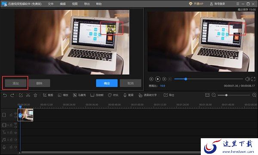
Task: Zoom out the timeline with minus magnifier
Action: [214, 95]
